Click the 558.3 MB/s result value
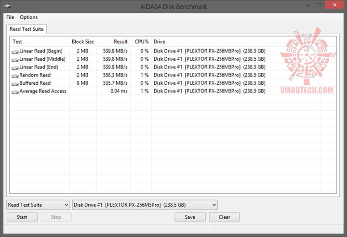The height and width of the screenshot is (237, 347). (115, 75)
